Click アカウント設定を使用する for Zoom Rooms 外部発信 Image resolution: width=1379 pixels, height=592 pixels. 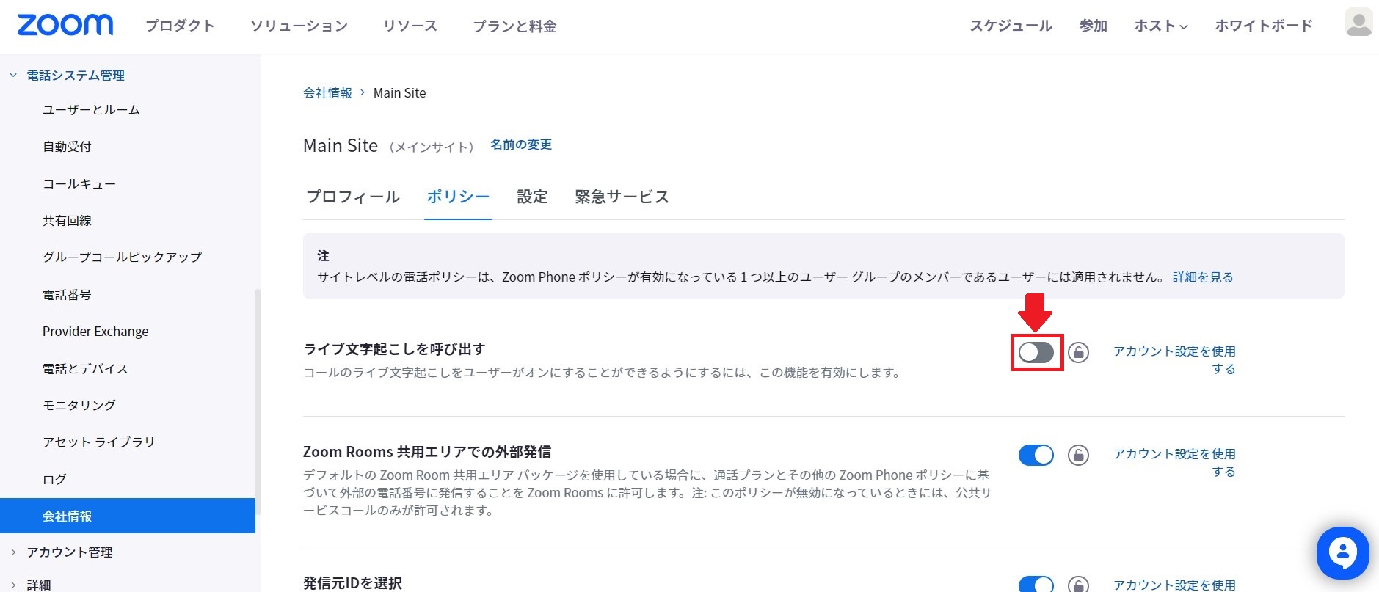[x=1175, y=462]
